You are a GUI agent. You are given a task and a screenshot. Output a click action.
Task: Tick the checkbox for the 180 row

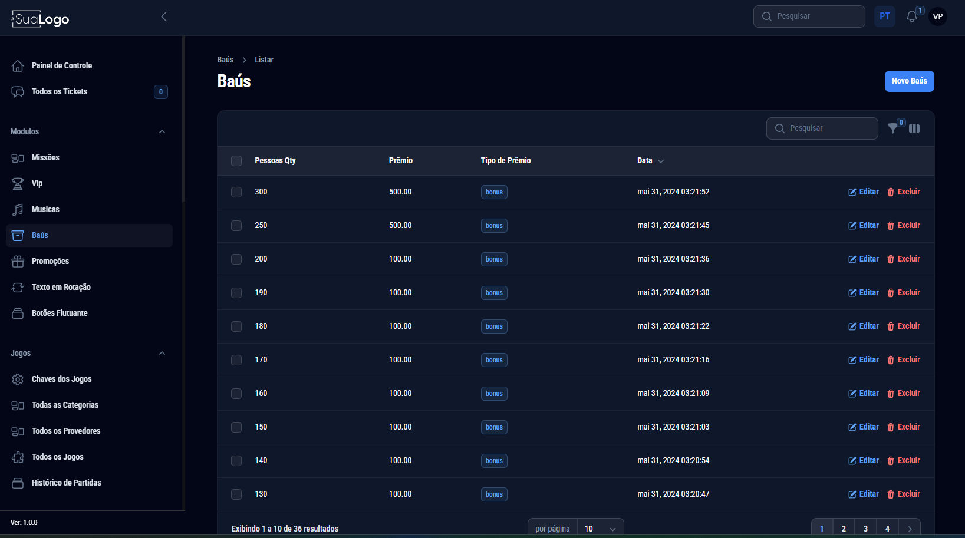click(x=236, y=326)
